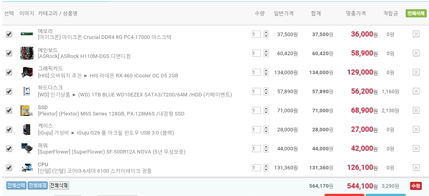
Task: Remove the 케이스 iGuju G26 row with X
Action: pos(415,129)
